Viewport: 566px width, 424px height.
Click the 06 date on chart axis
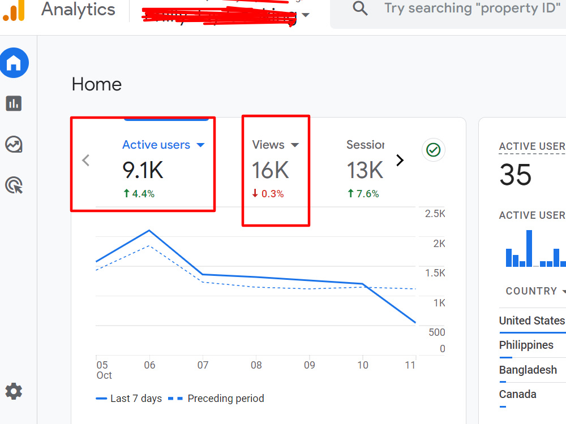pos(149,365)
